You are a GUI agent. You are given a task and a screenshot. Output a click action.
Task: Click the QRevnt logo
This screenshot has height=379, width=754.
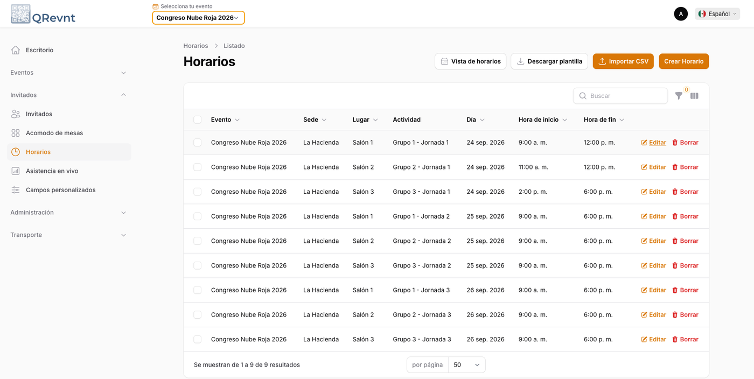pos(43,14)
